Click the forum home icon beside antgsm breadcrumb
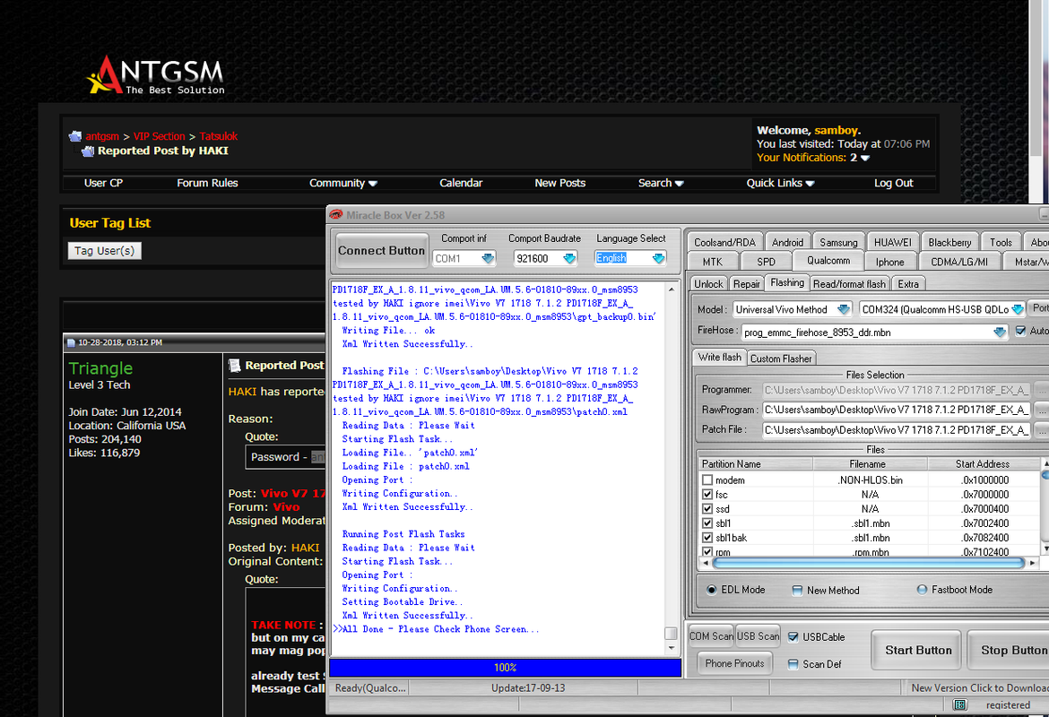The height and width of the screenshot is (717, 1049). coord(75,136)
